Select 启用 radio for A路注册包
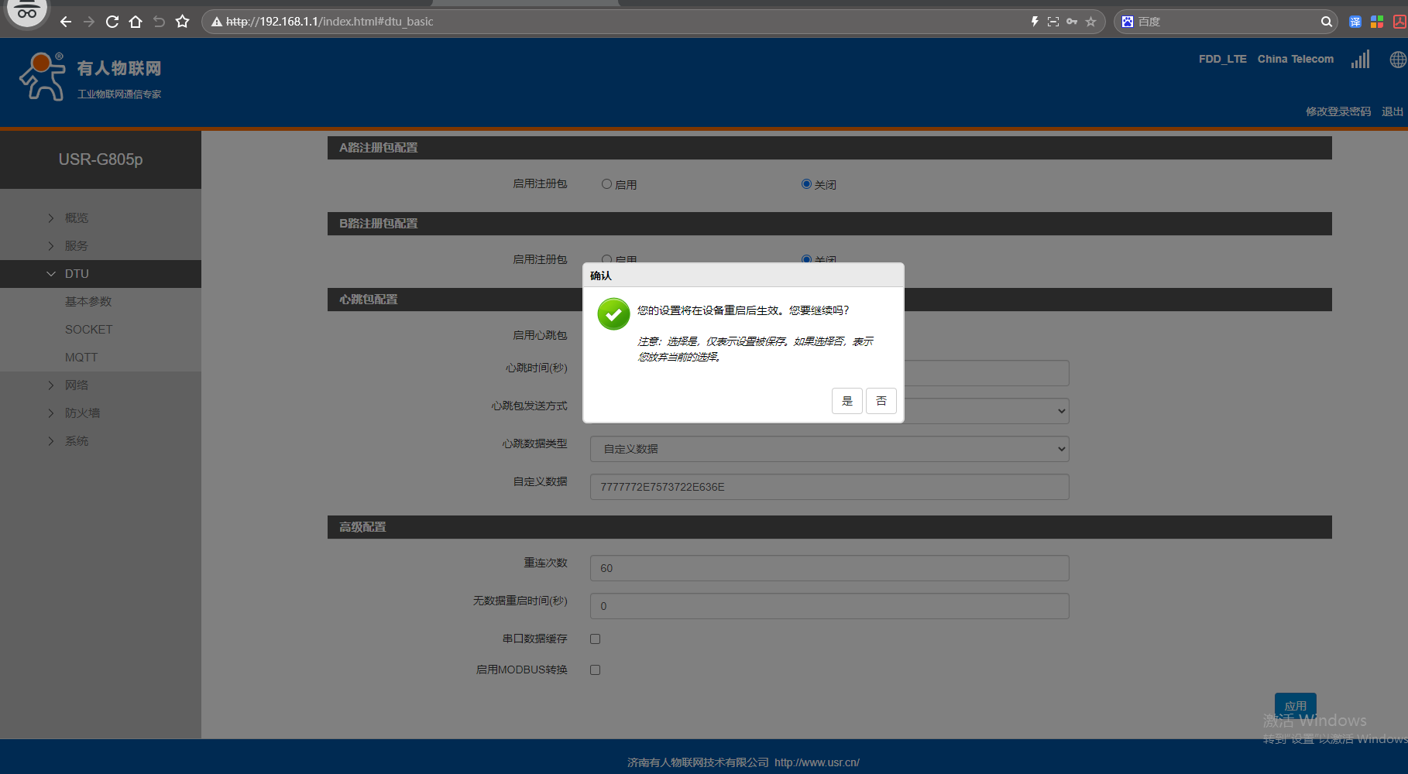Screen dimensions: 1408x774 click(606, 184)
